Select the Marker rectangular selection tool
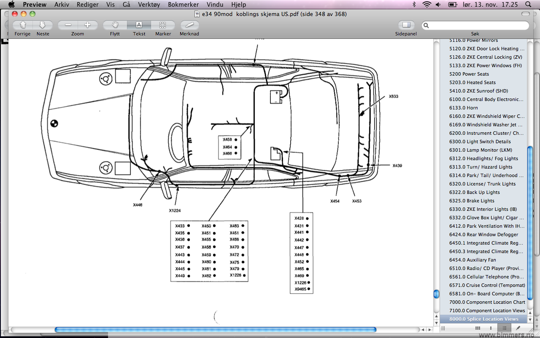The height and width of the screenshot is (338, 540). click(x=163, y=25)
